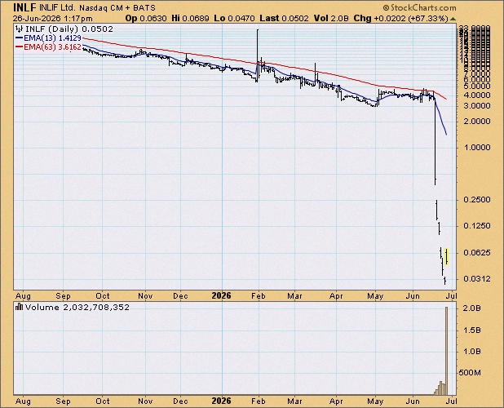504x408 pixels.
Task: Click the INLF ticker symbol in the header
Action: point(24,7)
